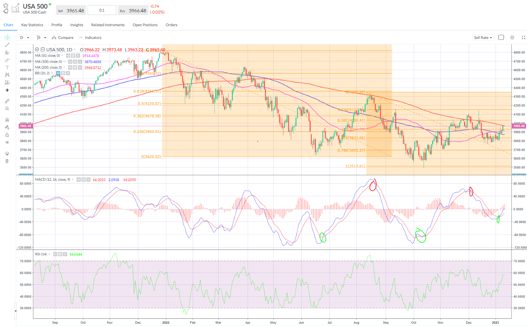Open settings for MA (100, close, 0)
The image size is (527, 326).
pos(75,62)
